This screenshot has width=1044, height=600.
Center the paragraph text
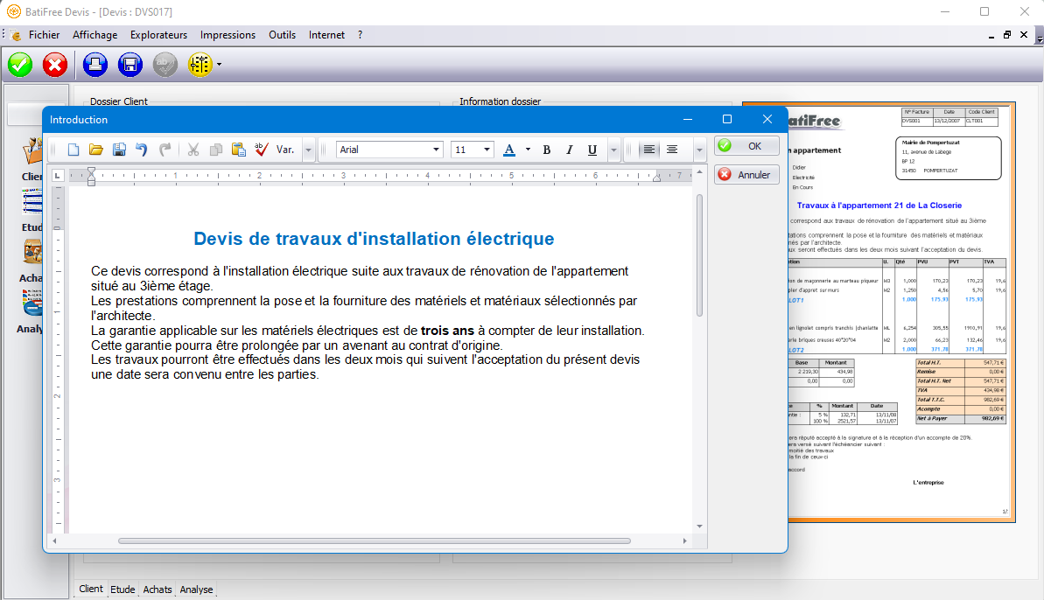point(672,150)
